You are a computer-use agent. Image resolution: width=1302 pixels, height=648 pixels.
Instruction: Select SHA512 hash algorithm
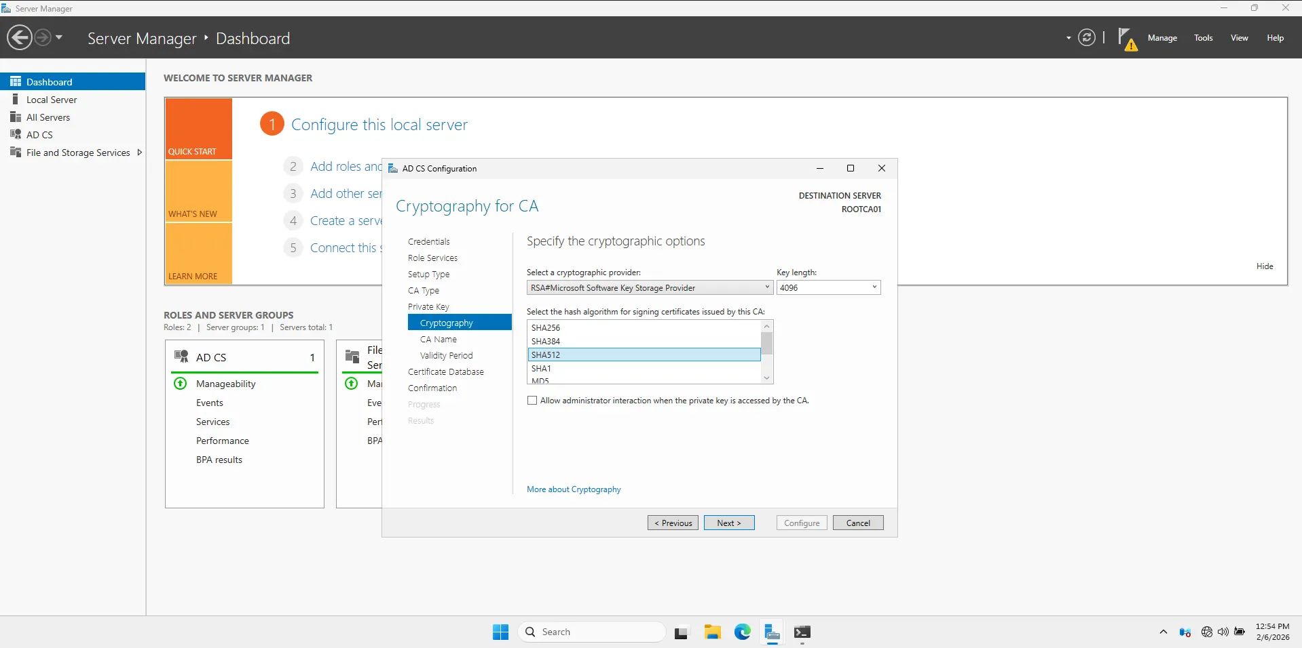click(x=644, y=355)
